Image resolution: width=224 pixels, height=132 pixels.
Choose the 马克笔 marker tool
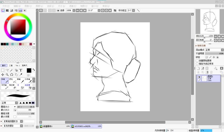click(5, 86)
